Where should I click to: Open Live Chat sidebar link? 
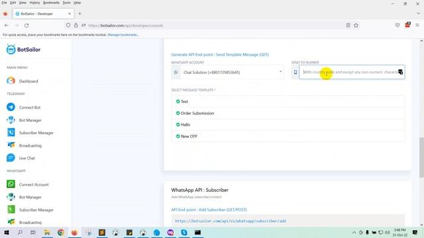pos(27,158)
